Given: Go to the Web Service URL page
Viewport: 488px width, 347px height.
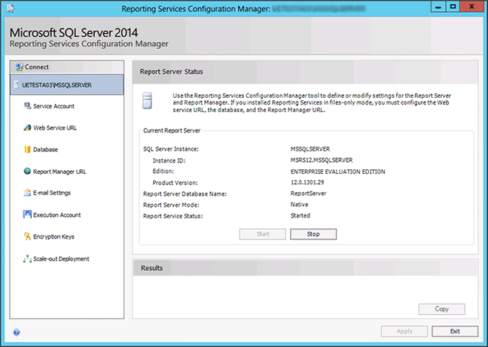Looking at the screenshot, I should pyautogui.click(x=55, y=128).
